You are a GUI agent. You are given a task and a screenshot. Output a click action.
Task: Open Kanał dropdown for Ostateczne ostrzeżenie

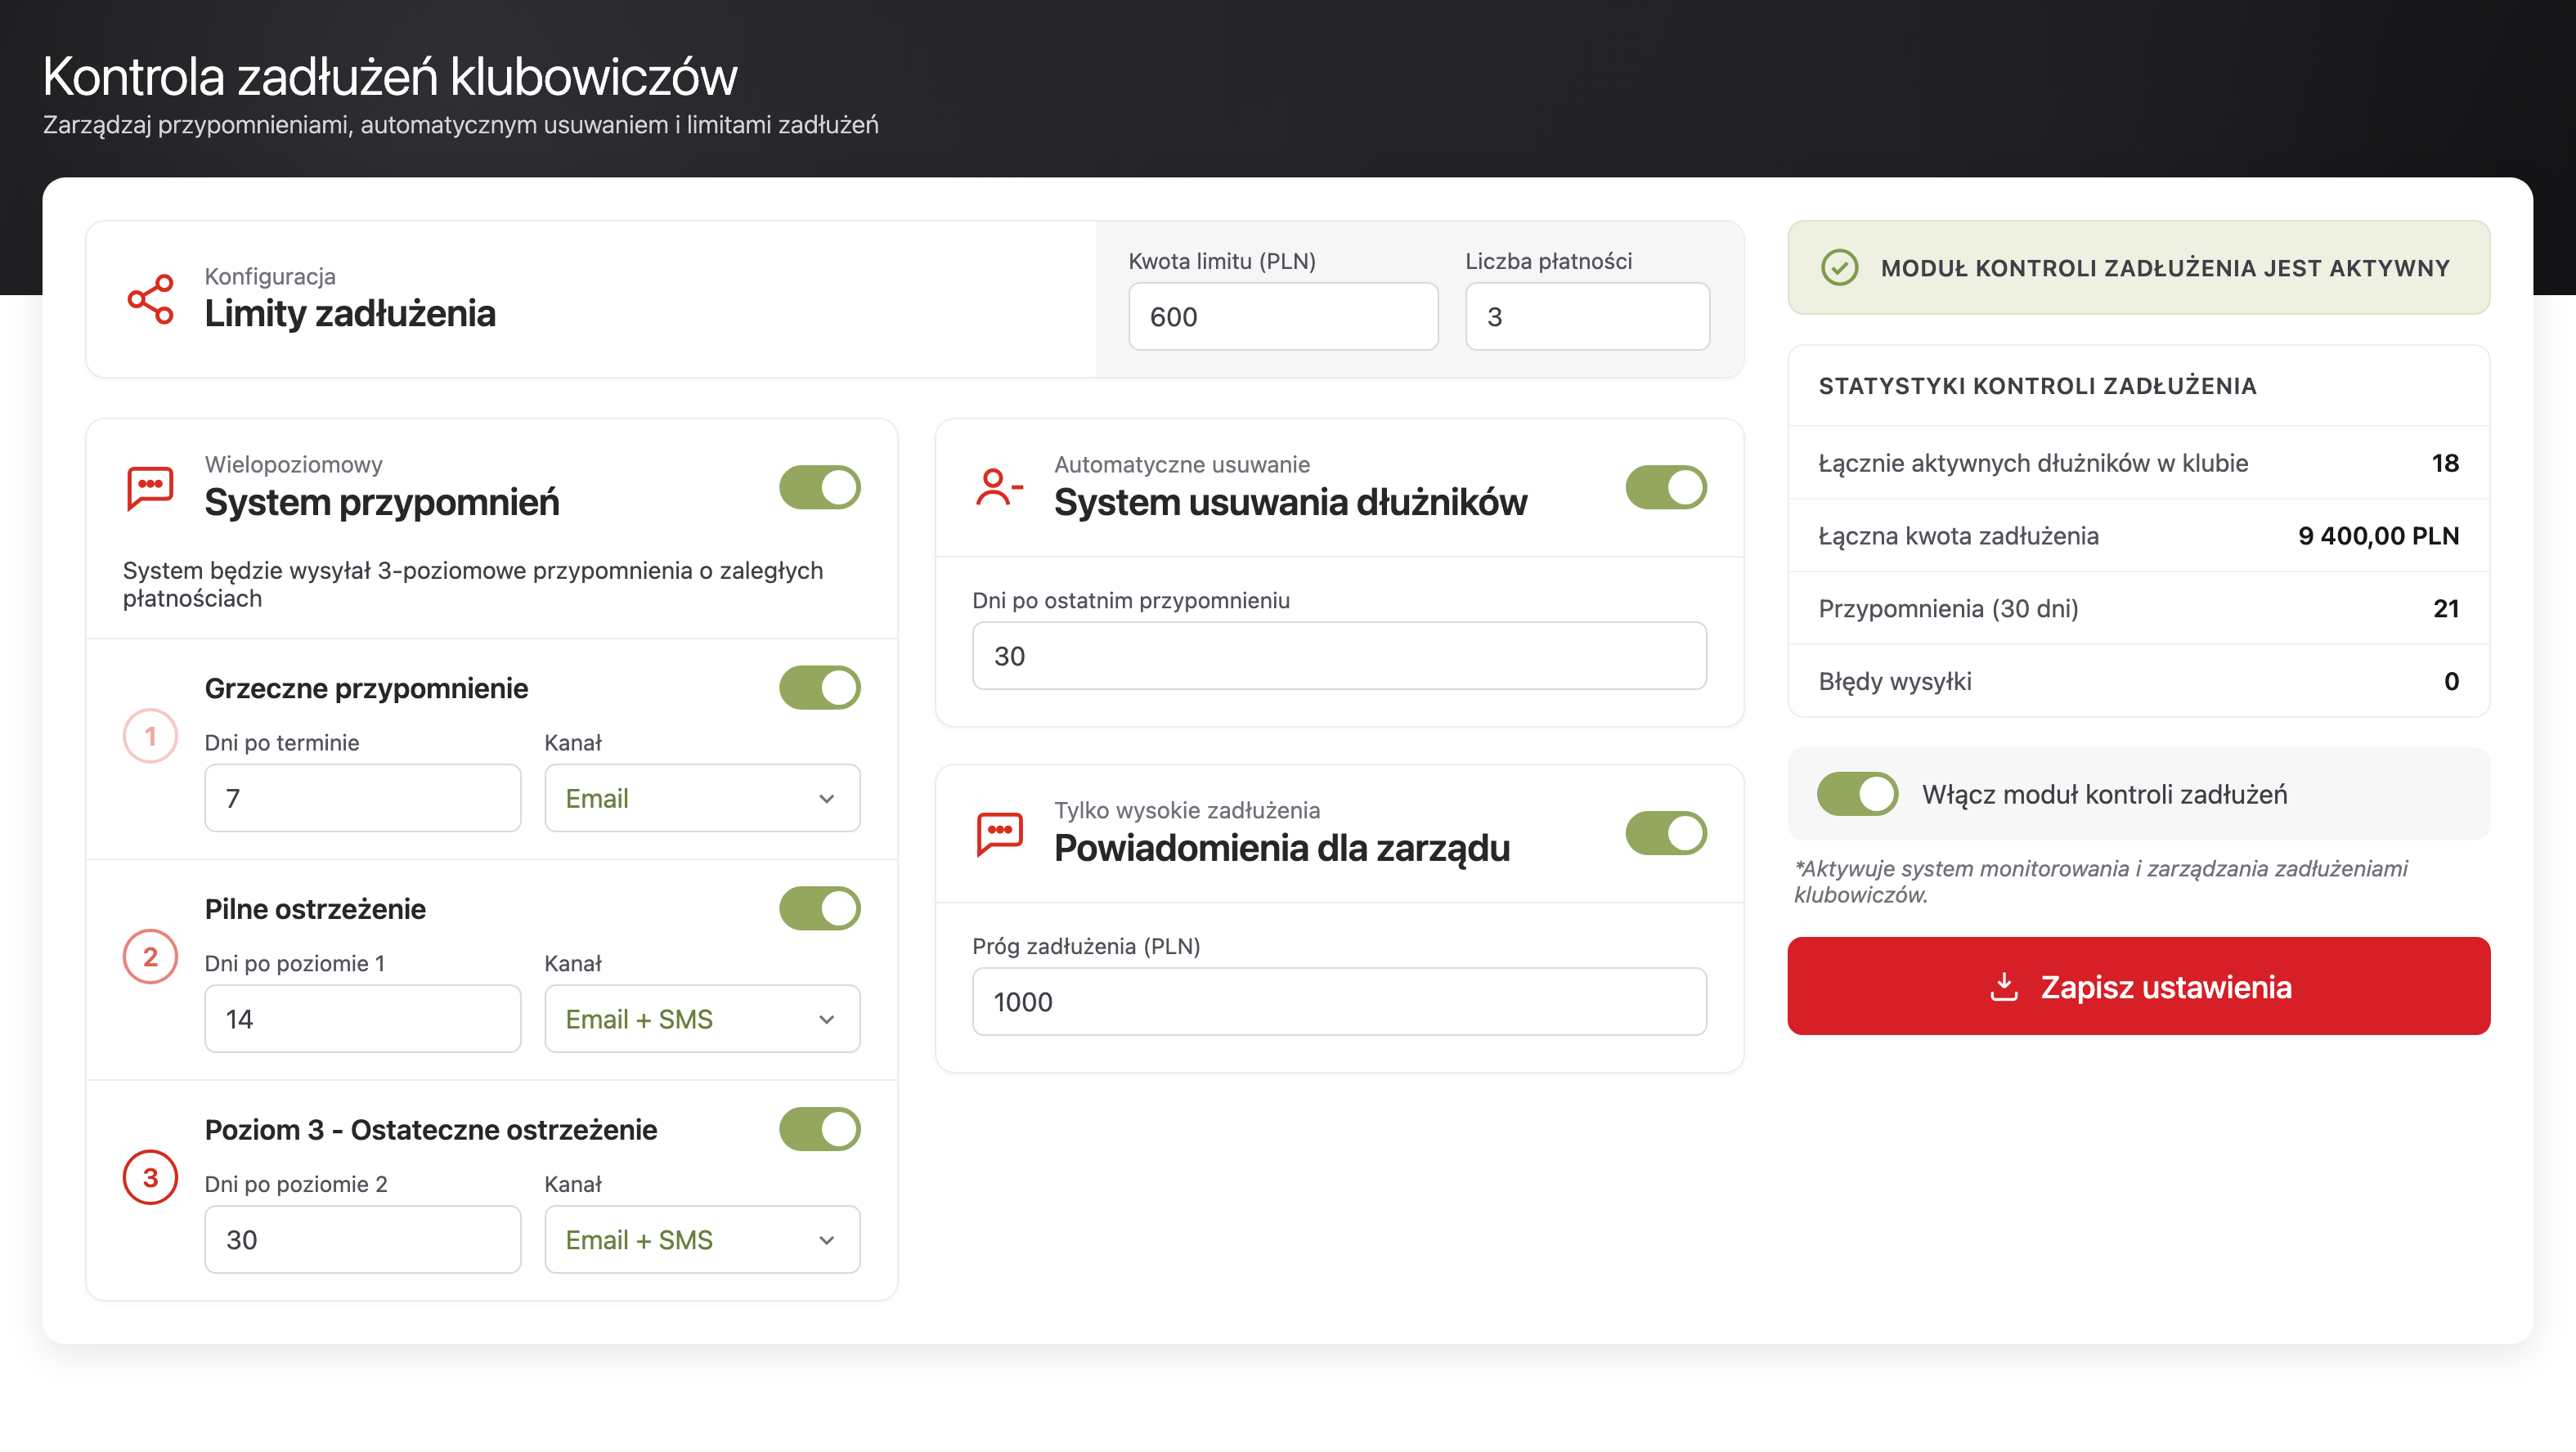pos(702,1239)
